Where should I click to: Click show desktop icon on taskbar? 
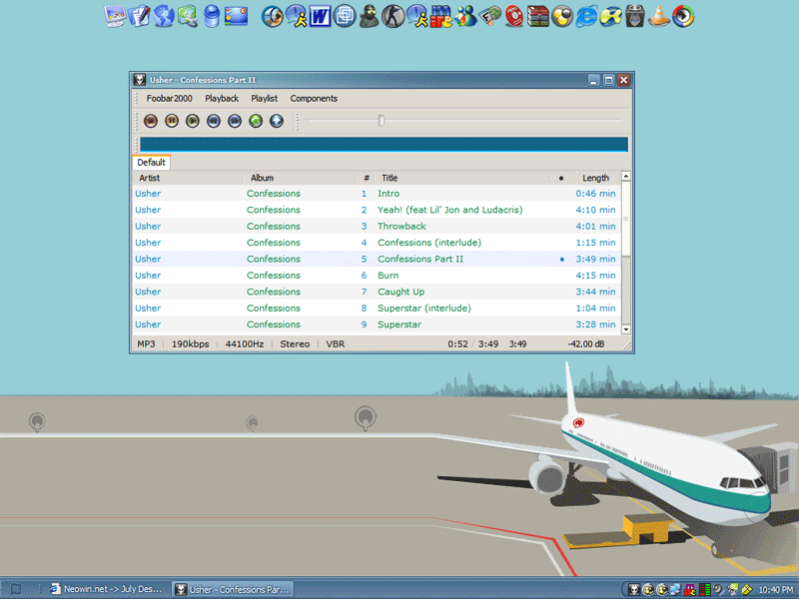pos(16,589)
